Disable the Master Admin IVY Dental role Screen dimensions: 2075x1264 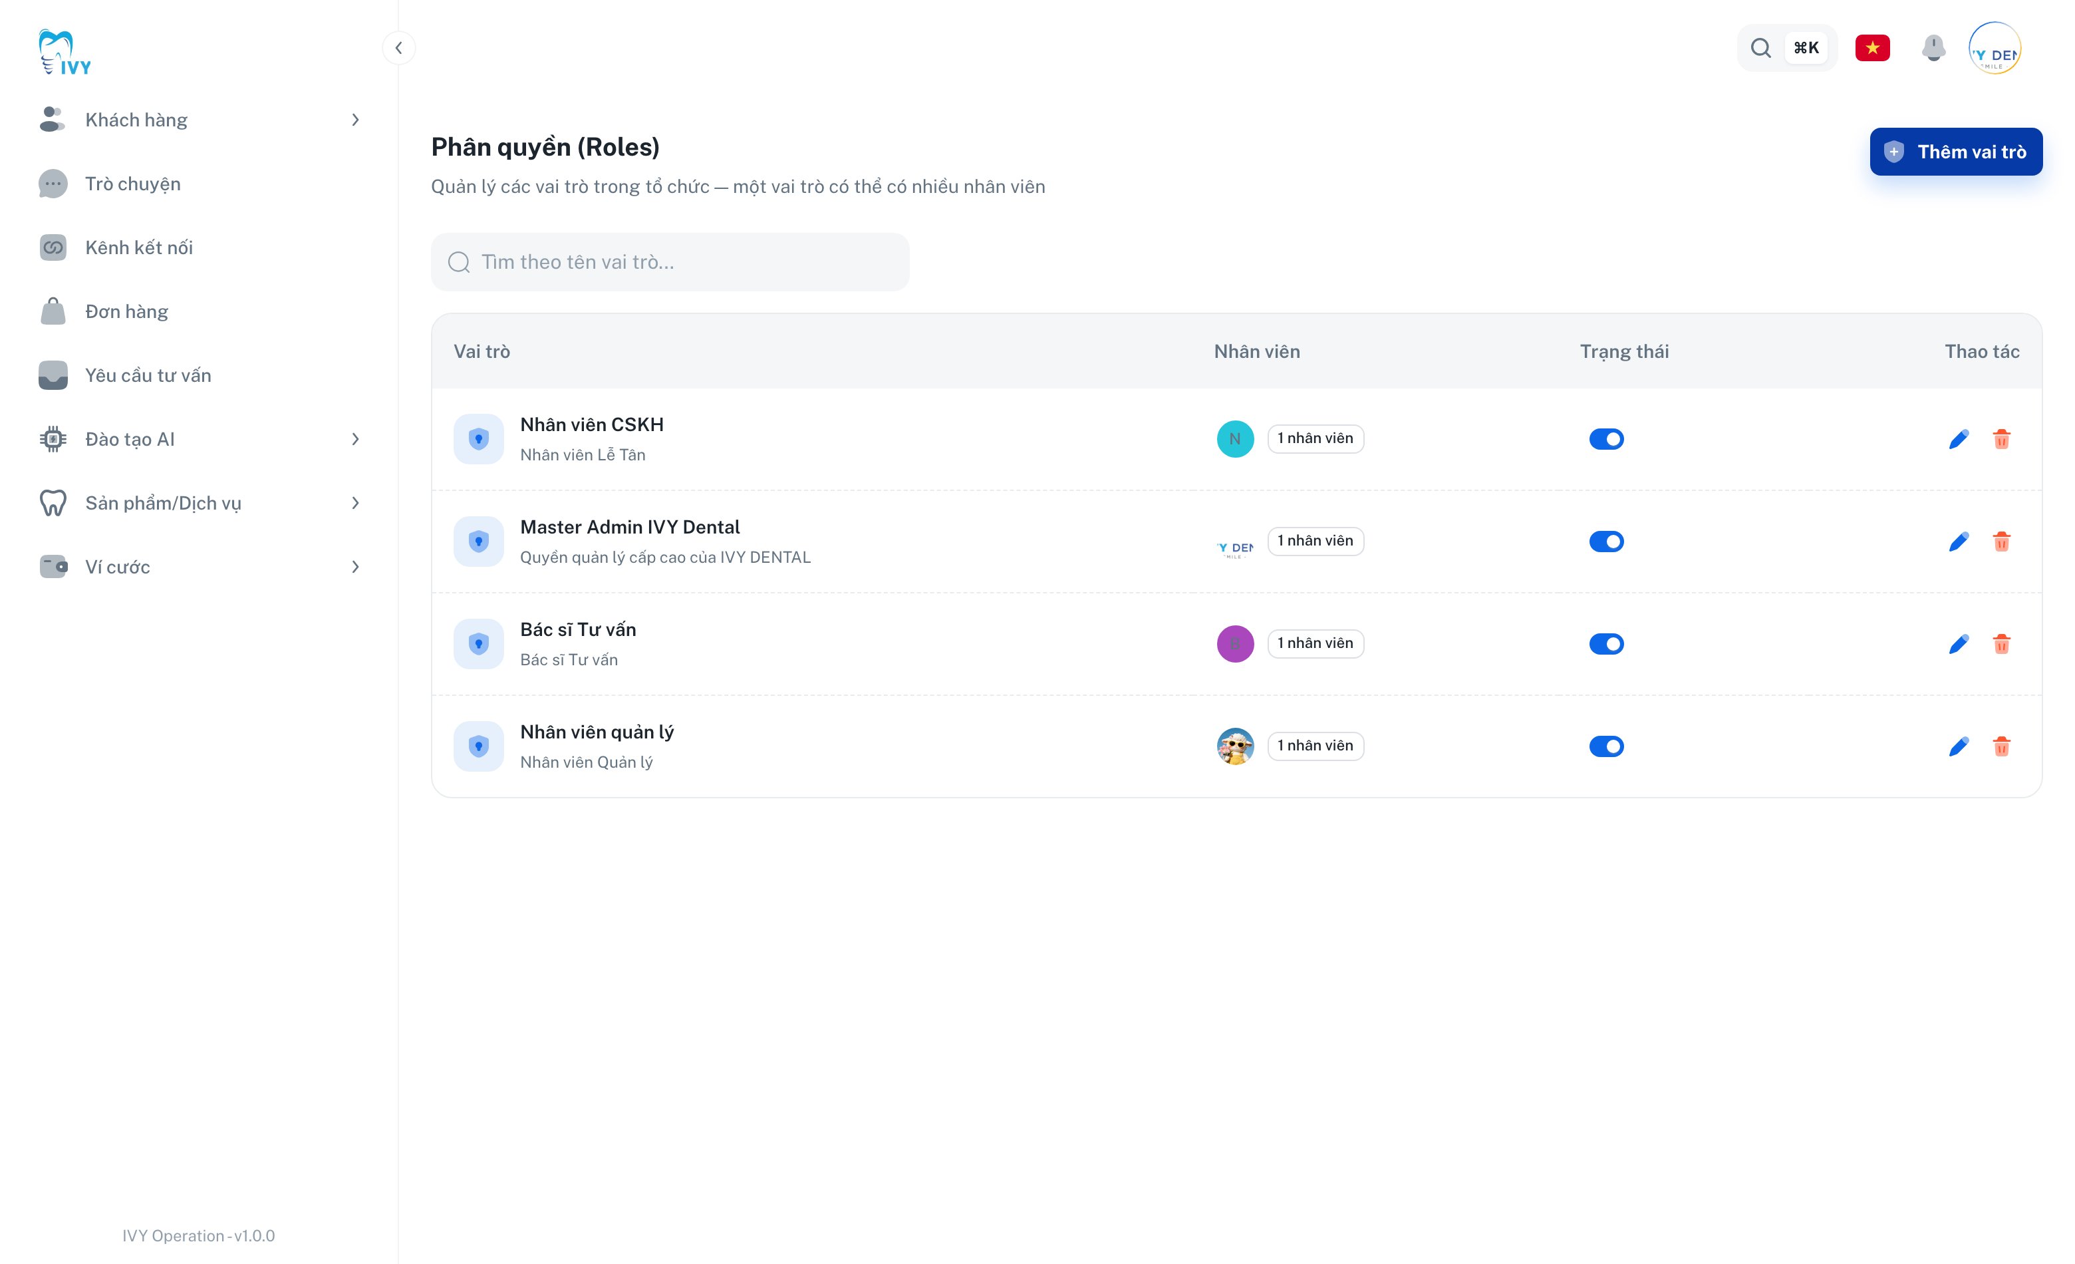1606,542
